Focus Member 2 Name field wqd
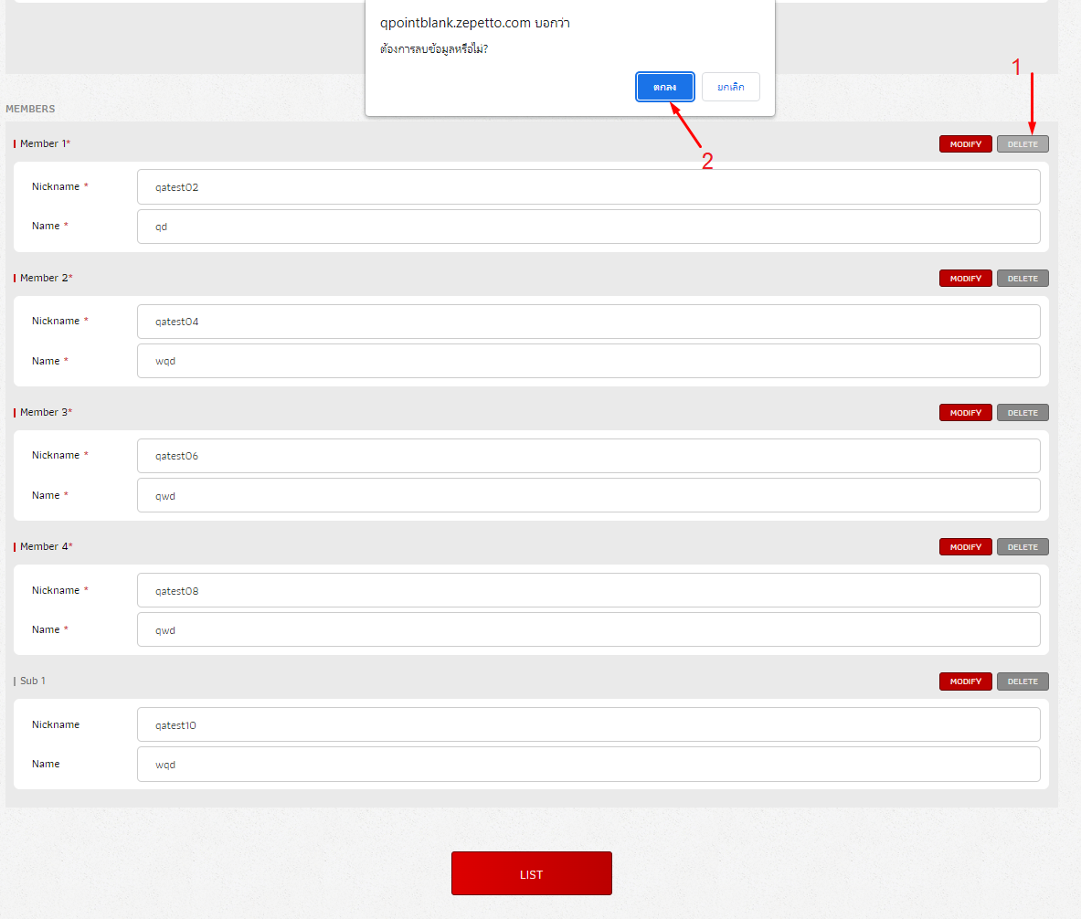This screenshot has height=919, width=1081. click(x=588, y=361)
